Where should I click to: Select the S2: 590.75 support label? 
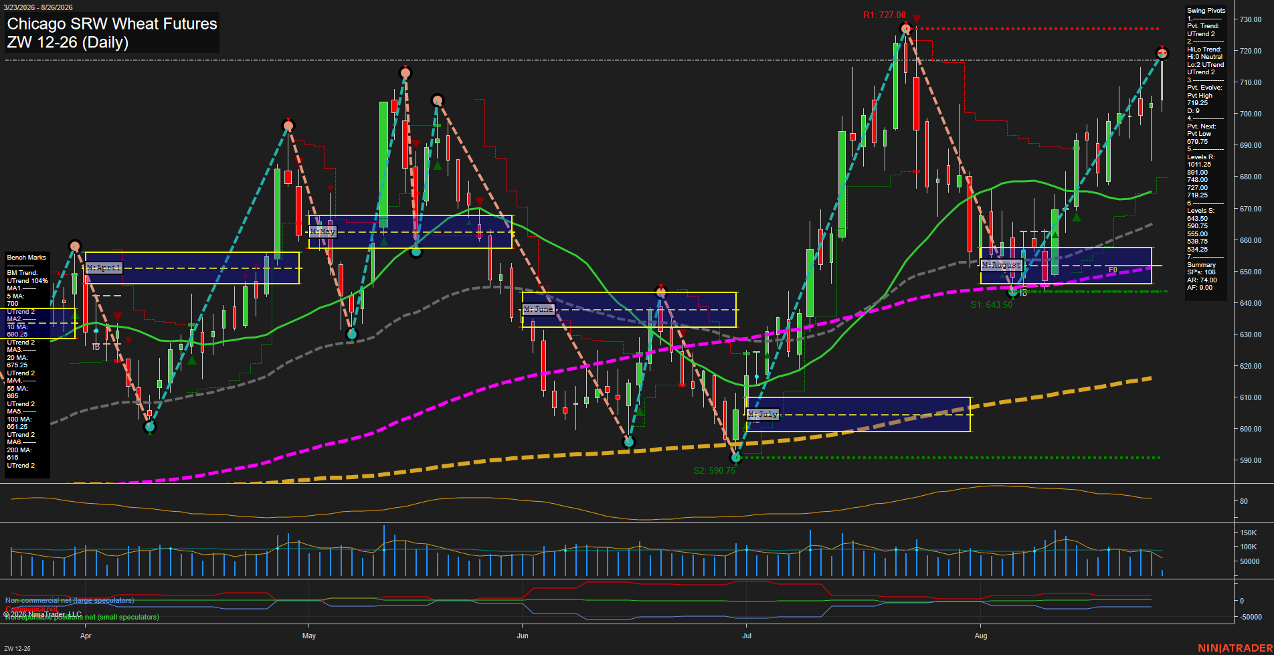pos(714,470)
